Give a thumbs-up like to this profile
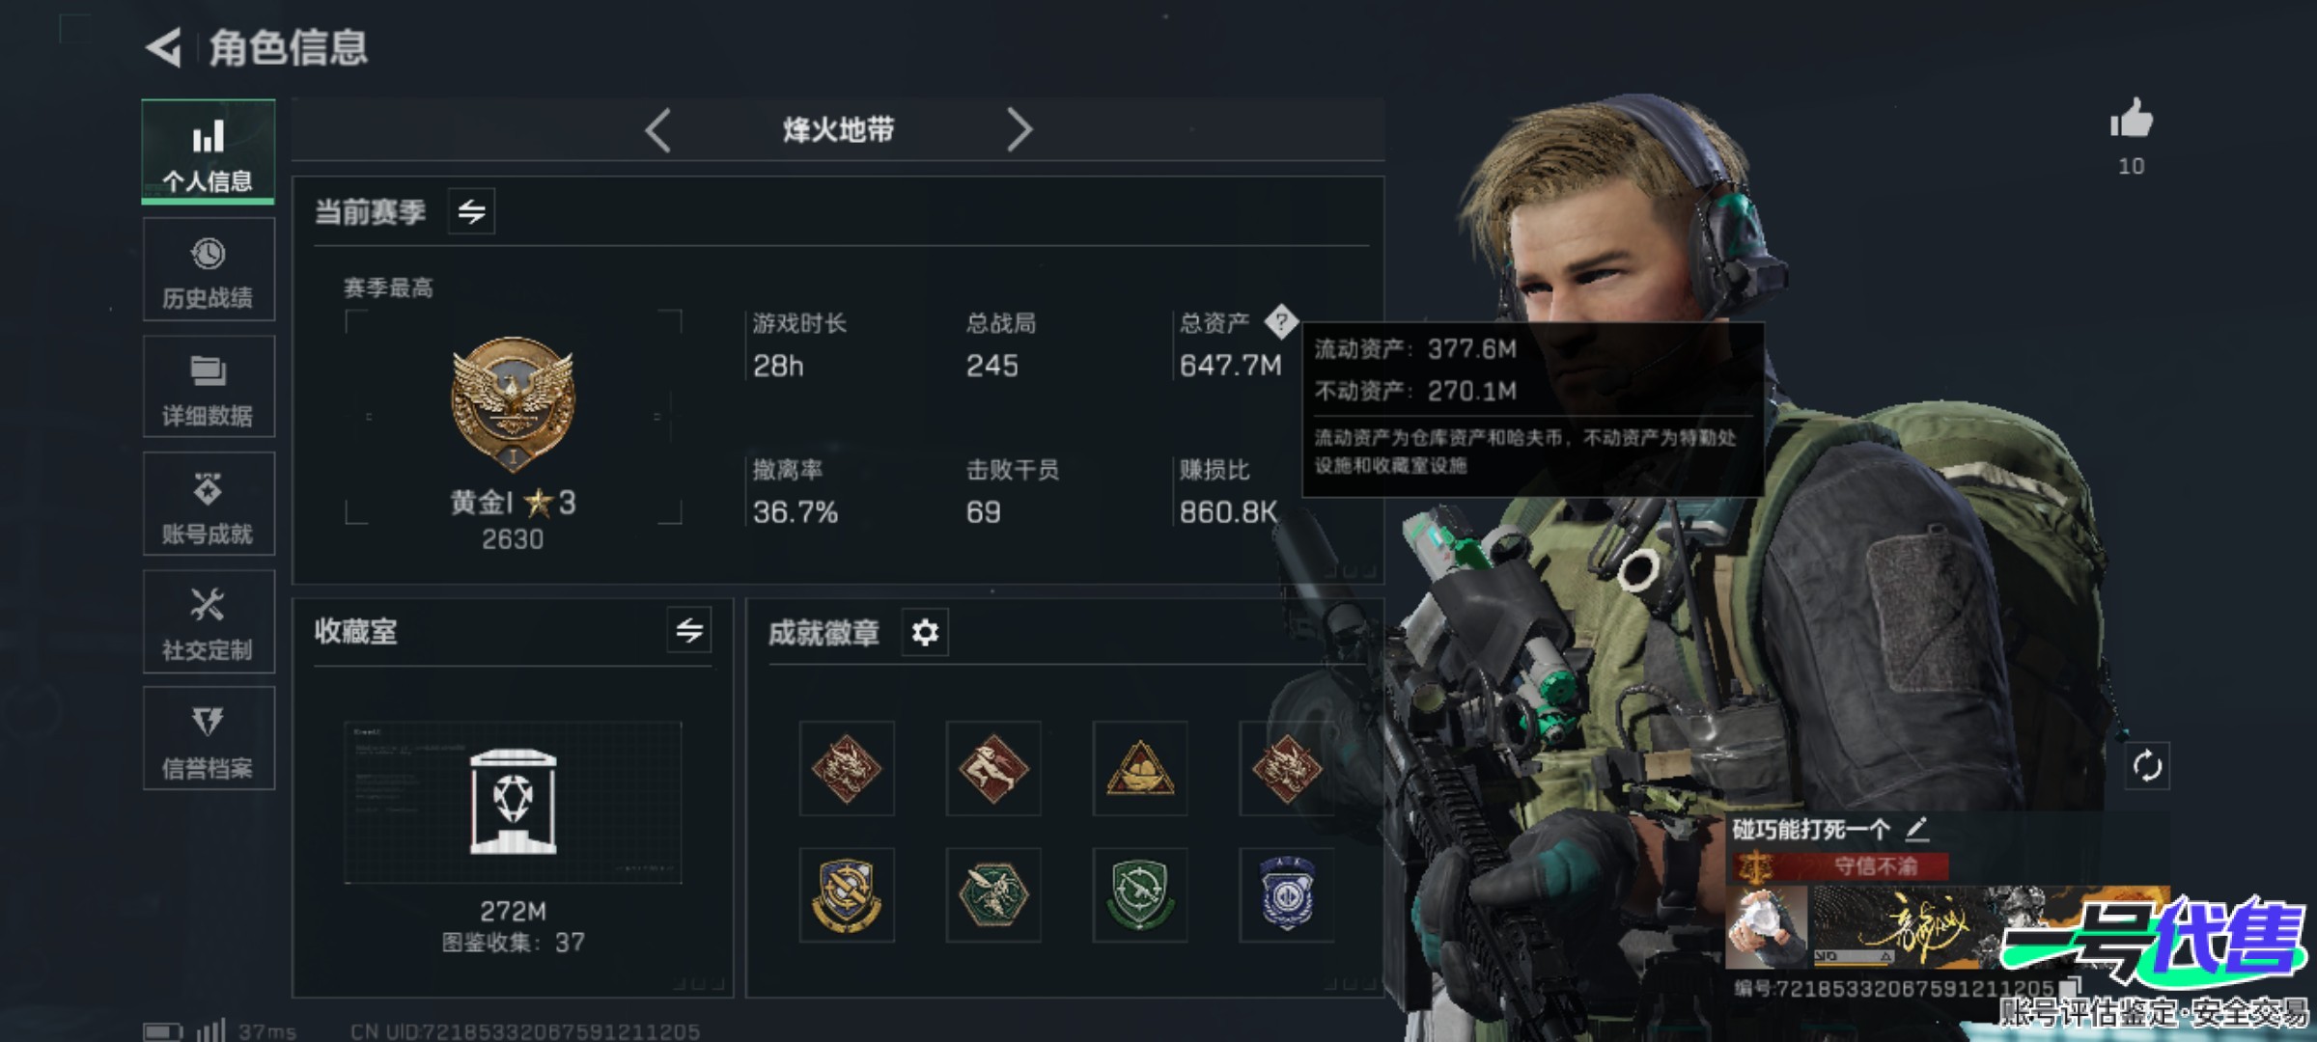The width and height of the screenshot is (2317, 1042). tap(2131, 120)
